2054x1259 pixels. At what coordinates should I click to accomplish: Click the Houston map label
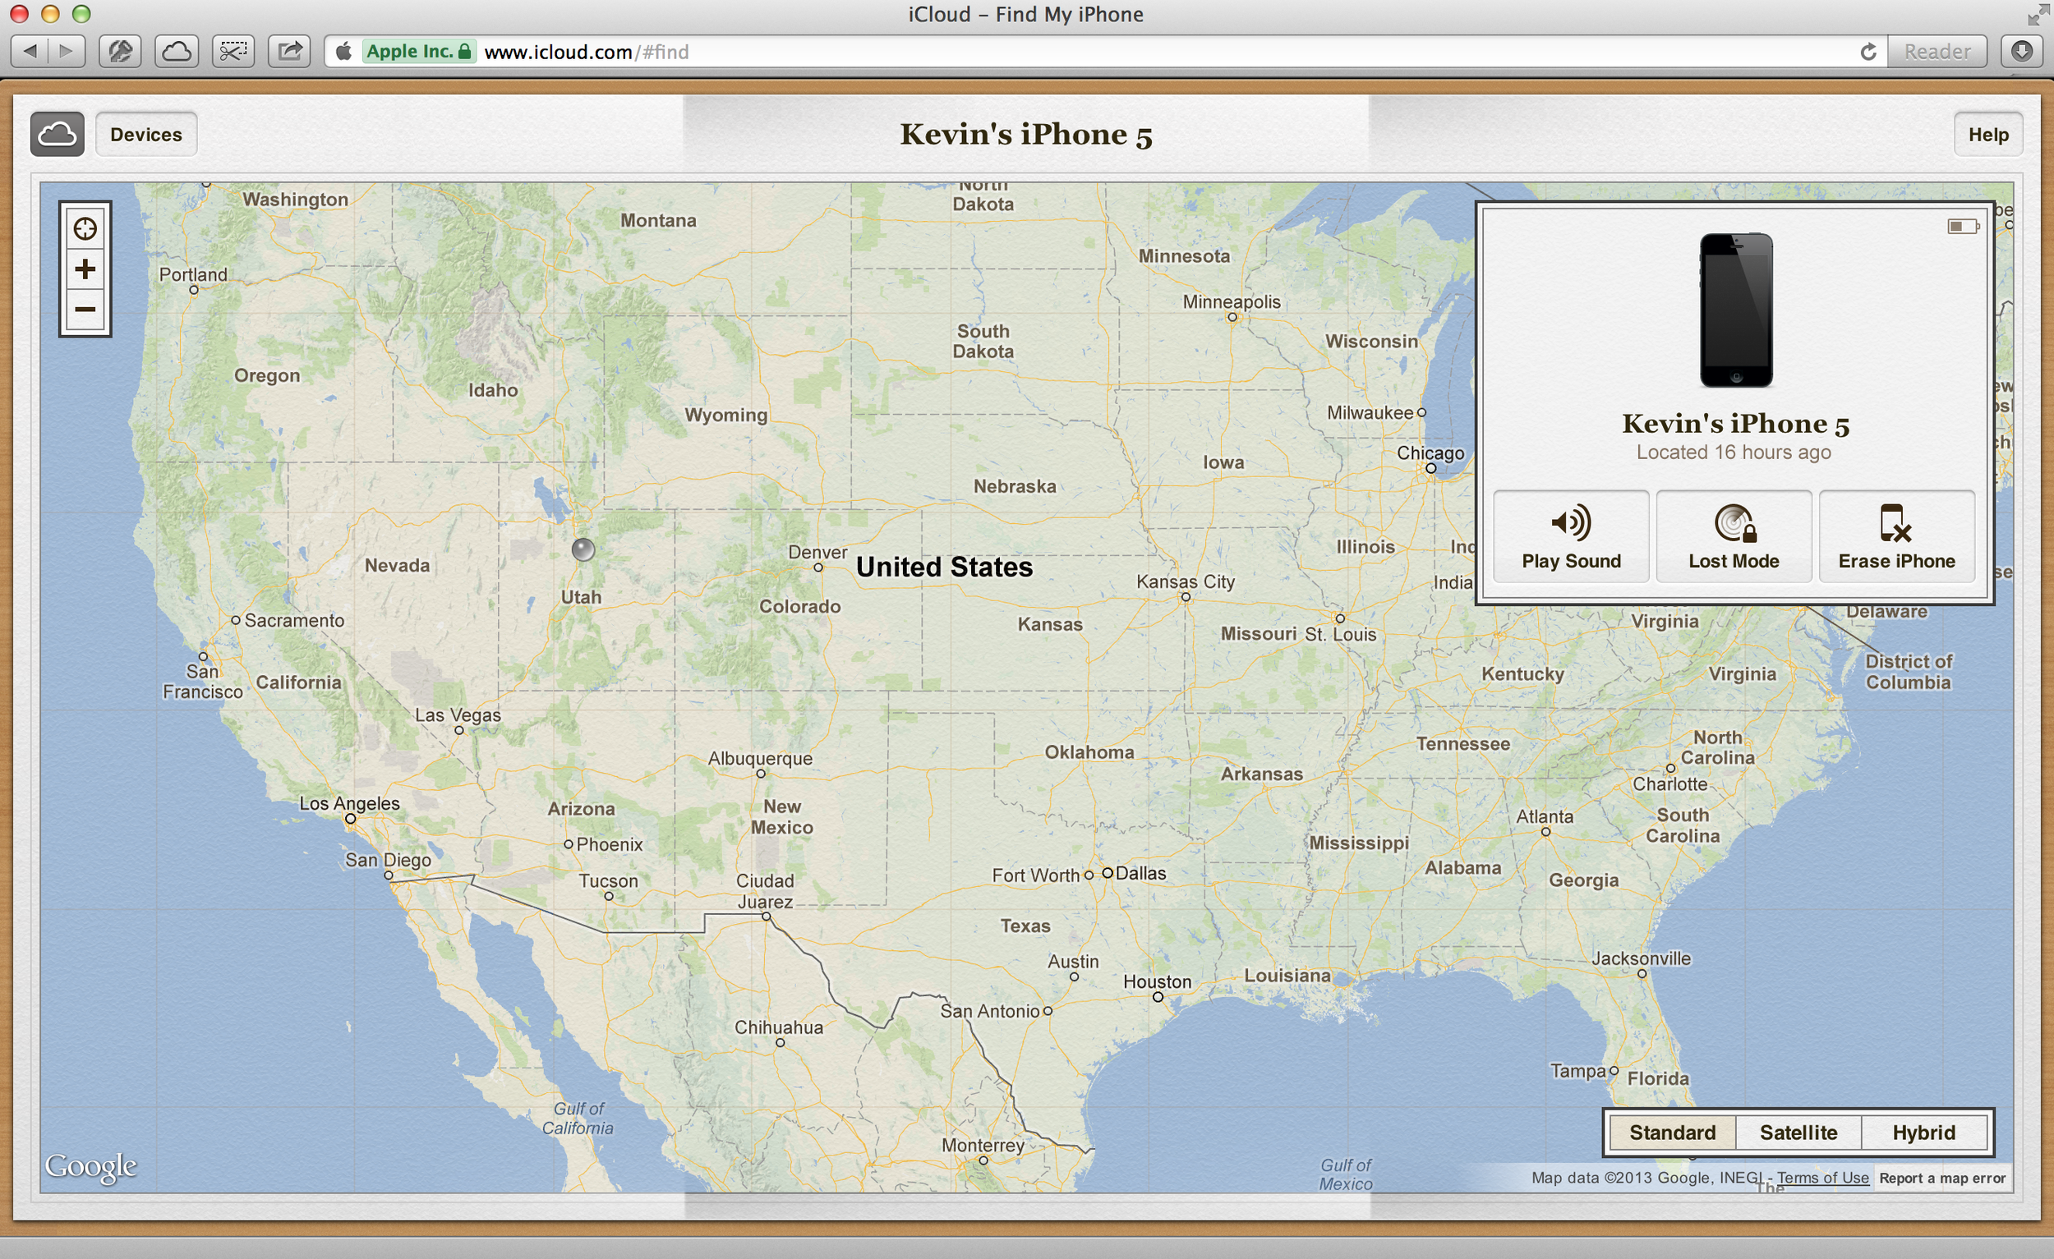(x=1157, y=981)
